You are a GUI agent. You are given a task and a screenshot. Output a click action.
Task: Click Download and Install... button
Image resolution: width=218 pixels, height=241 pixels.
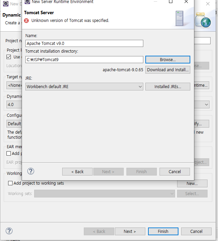168,70
